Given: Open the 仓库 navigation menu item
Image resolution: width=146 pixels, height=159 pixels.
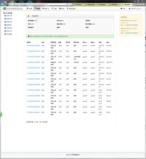Looking at the screenshot, I should (29, 9).
